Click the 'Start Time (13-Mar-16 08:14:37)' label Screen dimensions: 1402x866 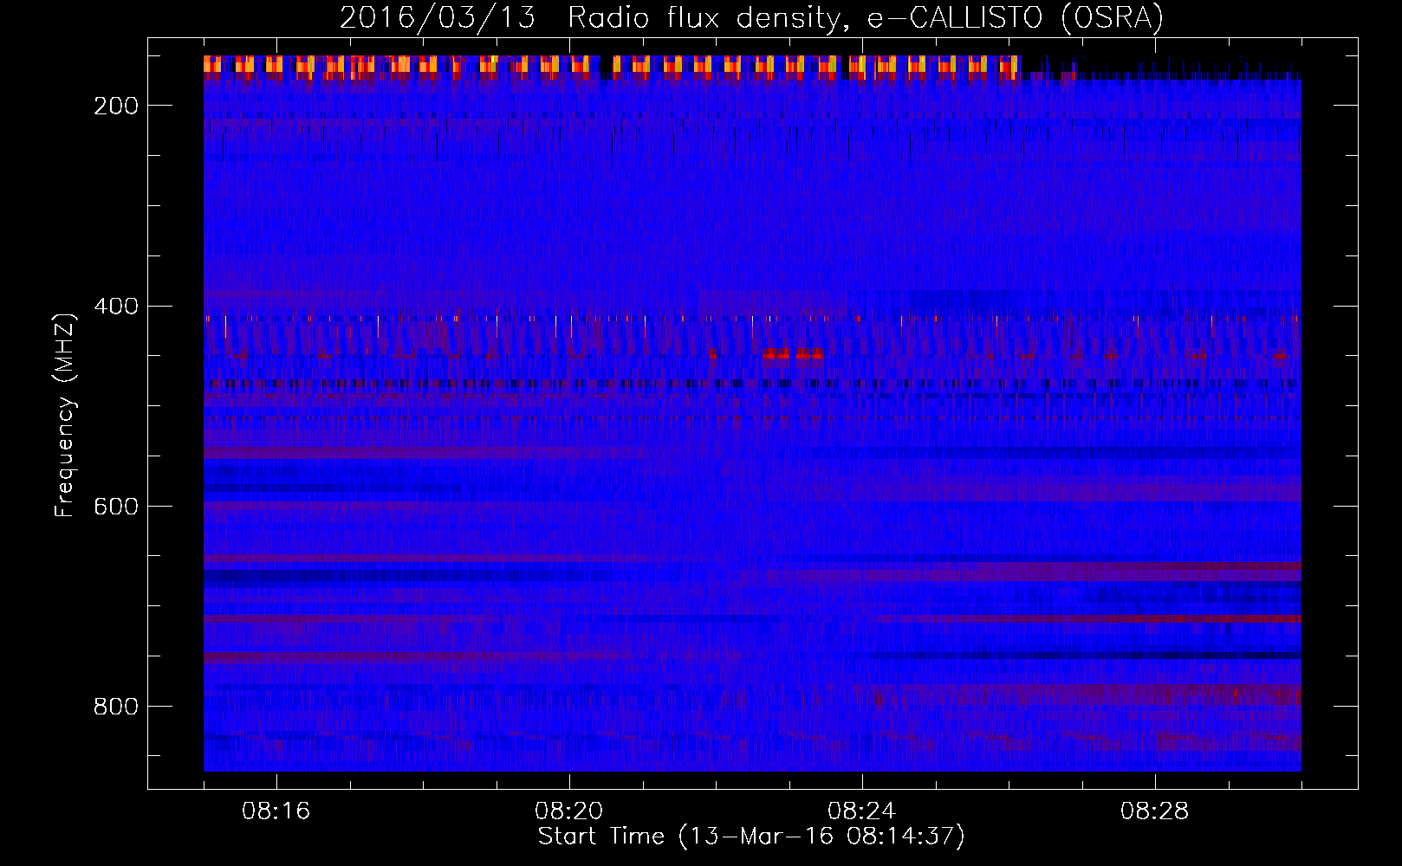pos(751,837)
